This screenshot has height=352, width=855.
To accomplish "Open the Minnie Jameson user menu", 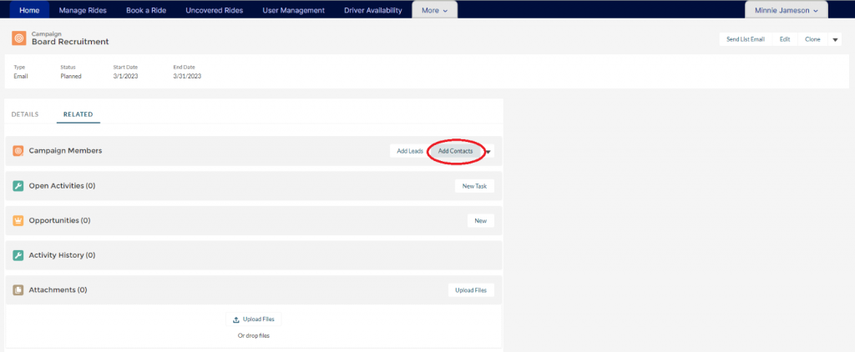I will (786, 10).
